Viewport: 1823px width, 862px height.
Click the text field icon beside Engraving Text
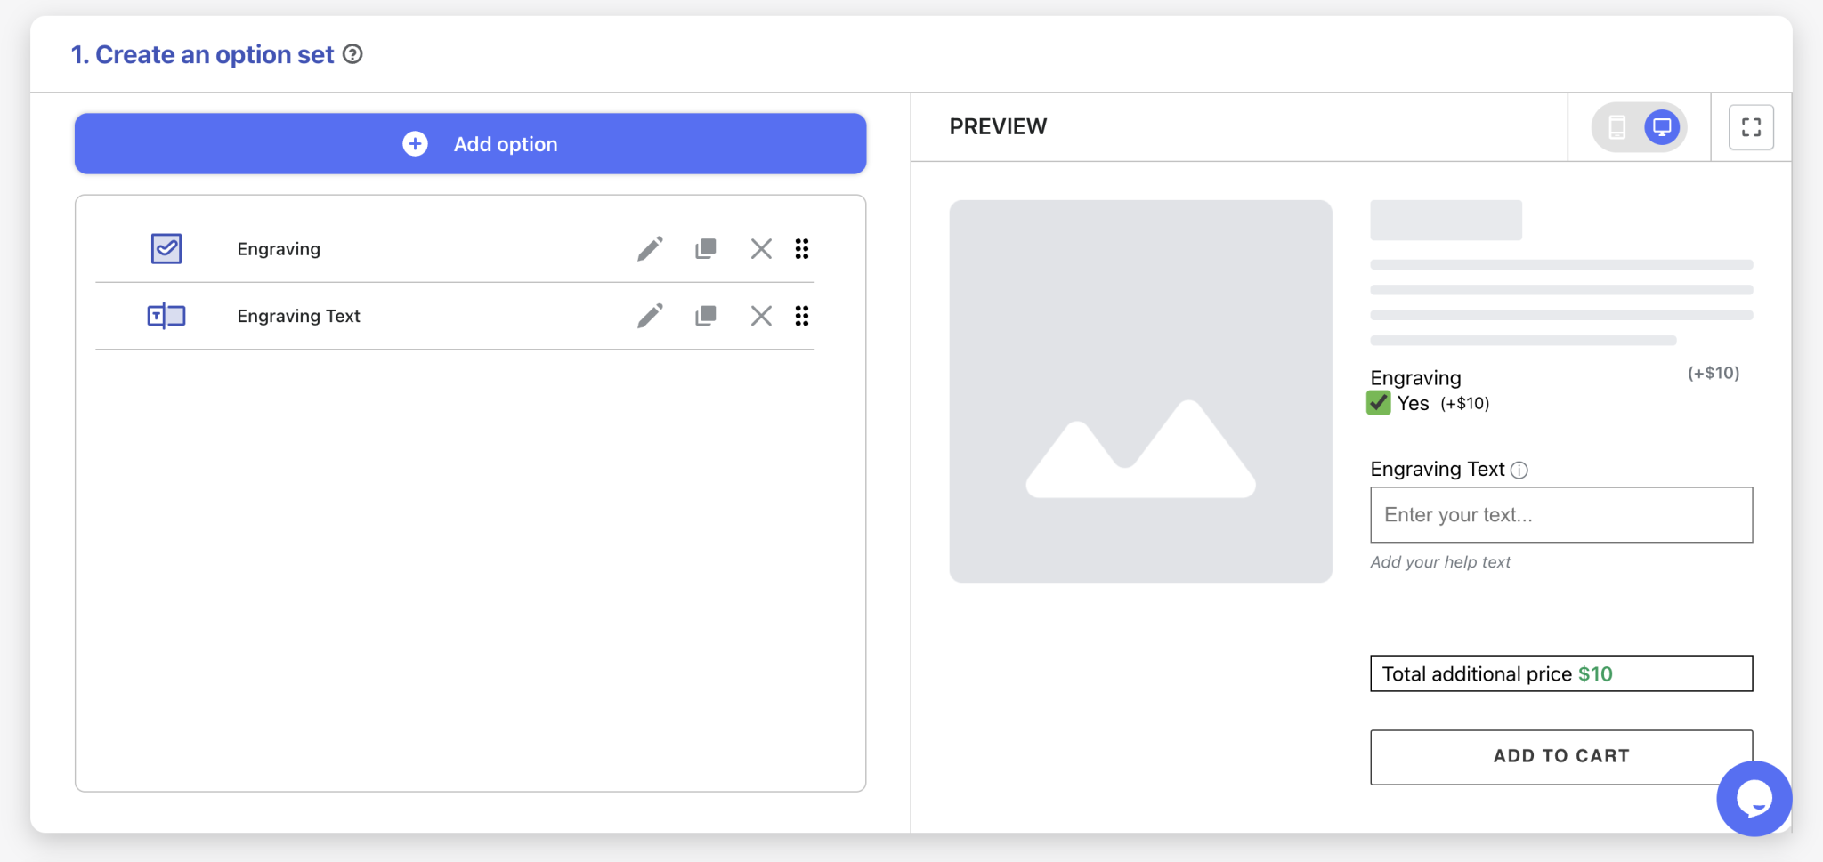point(166,316)
